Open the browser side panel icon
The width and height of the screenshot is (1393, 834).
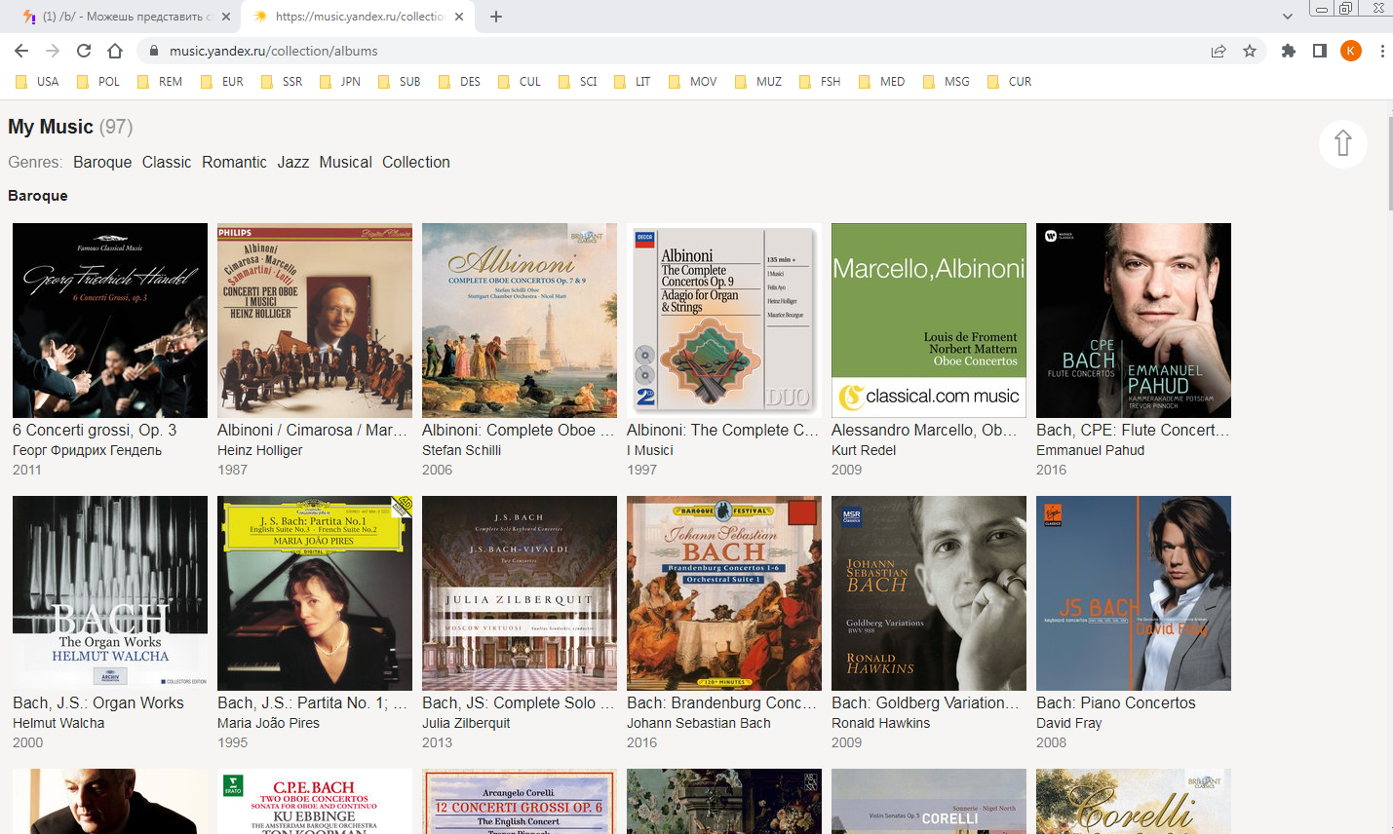pyautogui.click(x=1319, y=51)
